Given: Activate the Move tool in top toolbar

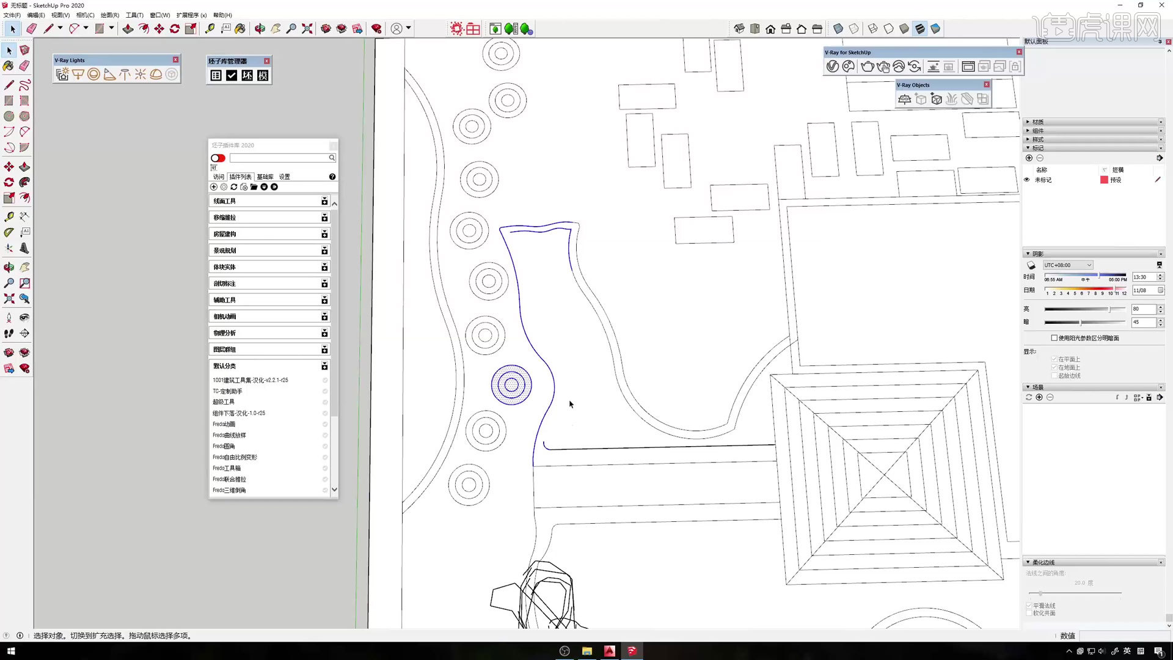Looking at the screenshot, I should pos(159,29).
